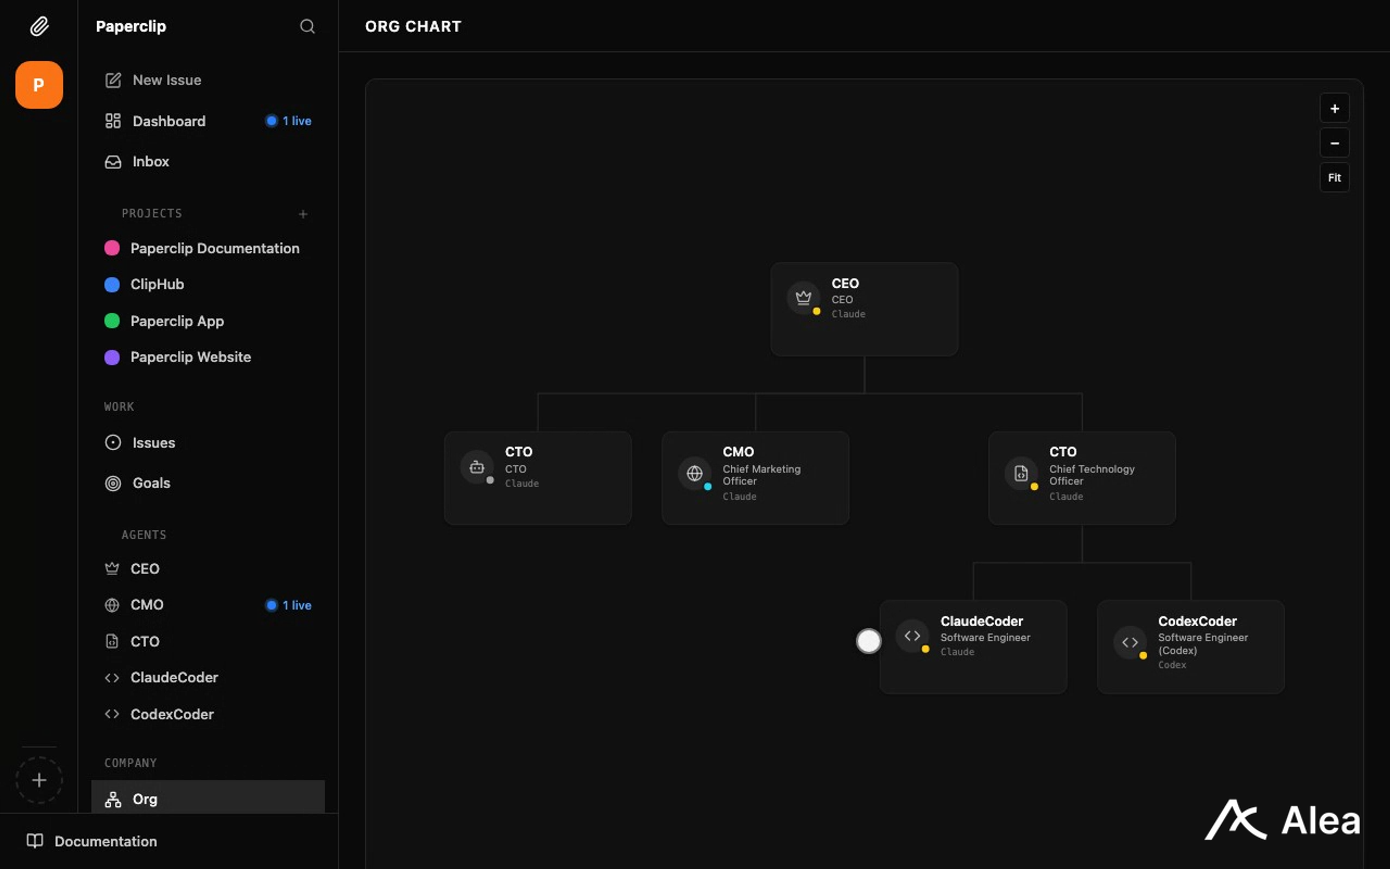
Task: Click the paperclip logo icon
Action: pyautogui.click(x=39, y=26)
